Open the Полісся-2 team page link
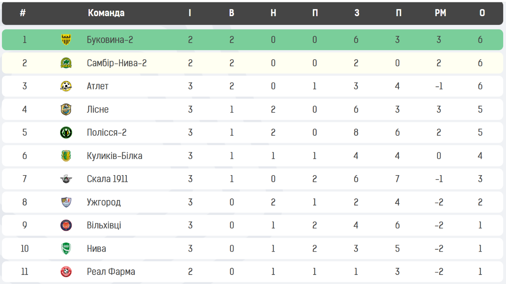The image size is (506, 284). point(107,133)
